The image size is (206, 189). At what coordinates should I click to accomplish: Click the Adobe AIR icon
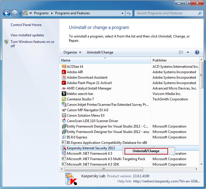coord(64,72)
